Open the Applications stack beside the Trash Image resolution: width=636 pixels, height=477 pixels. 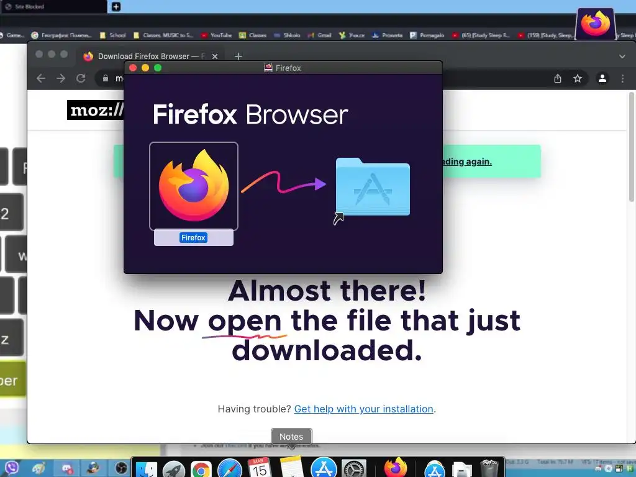[x=434, y=469]
